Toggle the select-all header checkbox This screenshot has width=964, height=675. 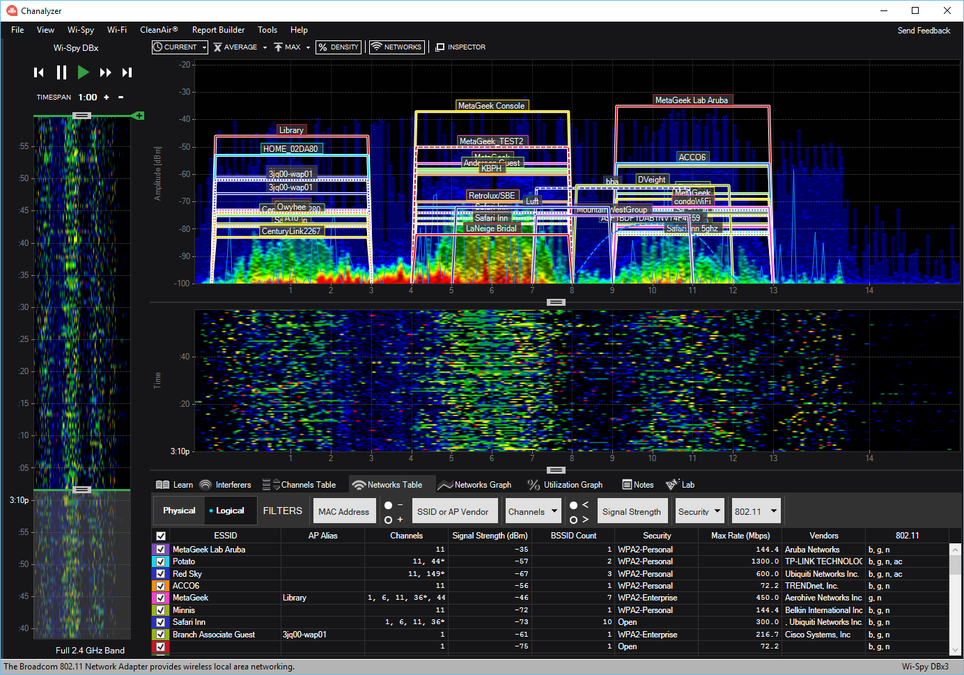(161, 536)
